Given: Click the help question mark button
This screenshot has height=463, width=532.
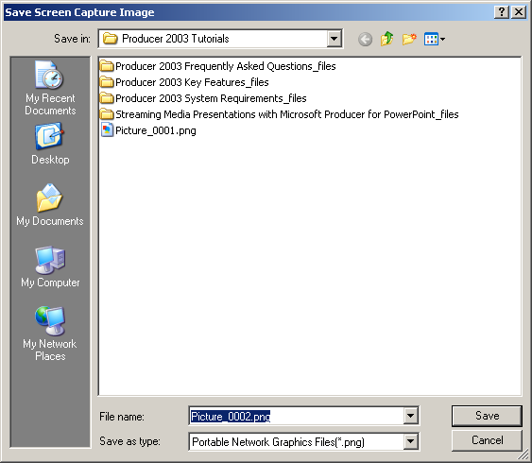Looking at the screenshot, I should point(502,12).
